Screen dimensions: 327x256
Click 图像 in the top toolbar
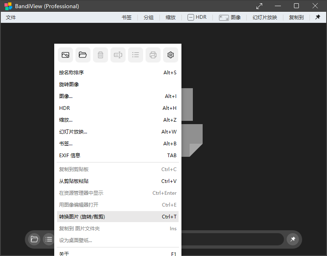tap(230, 17)
